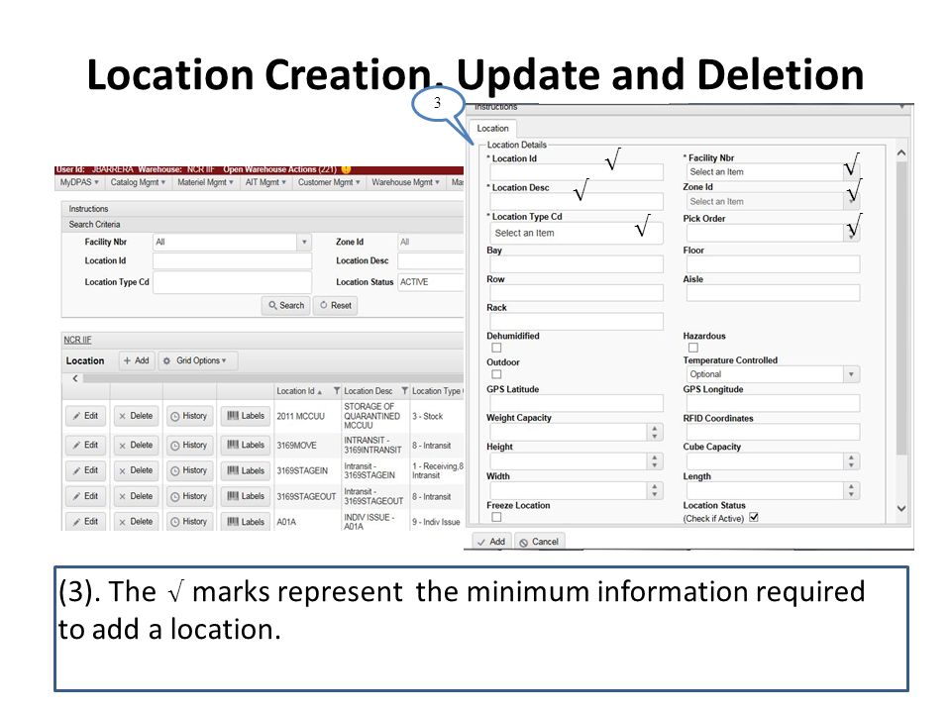This screenshot has width=951, height=713.
Task: Open Grid Options dropdown
Action: [198, 360]
